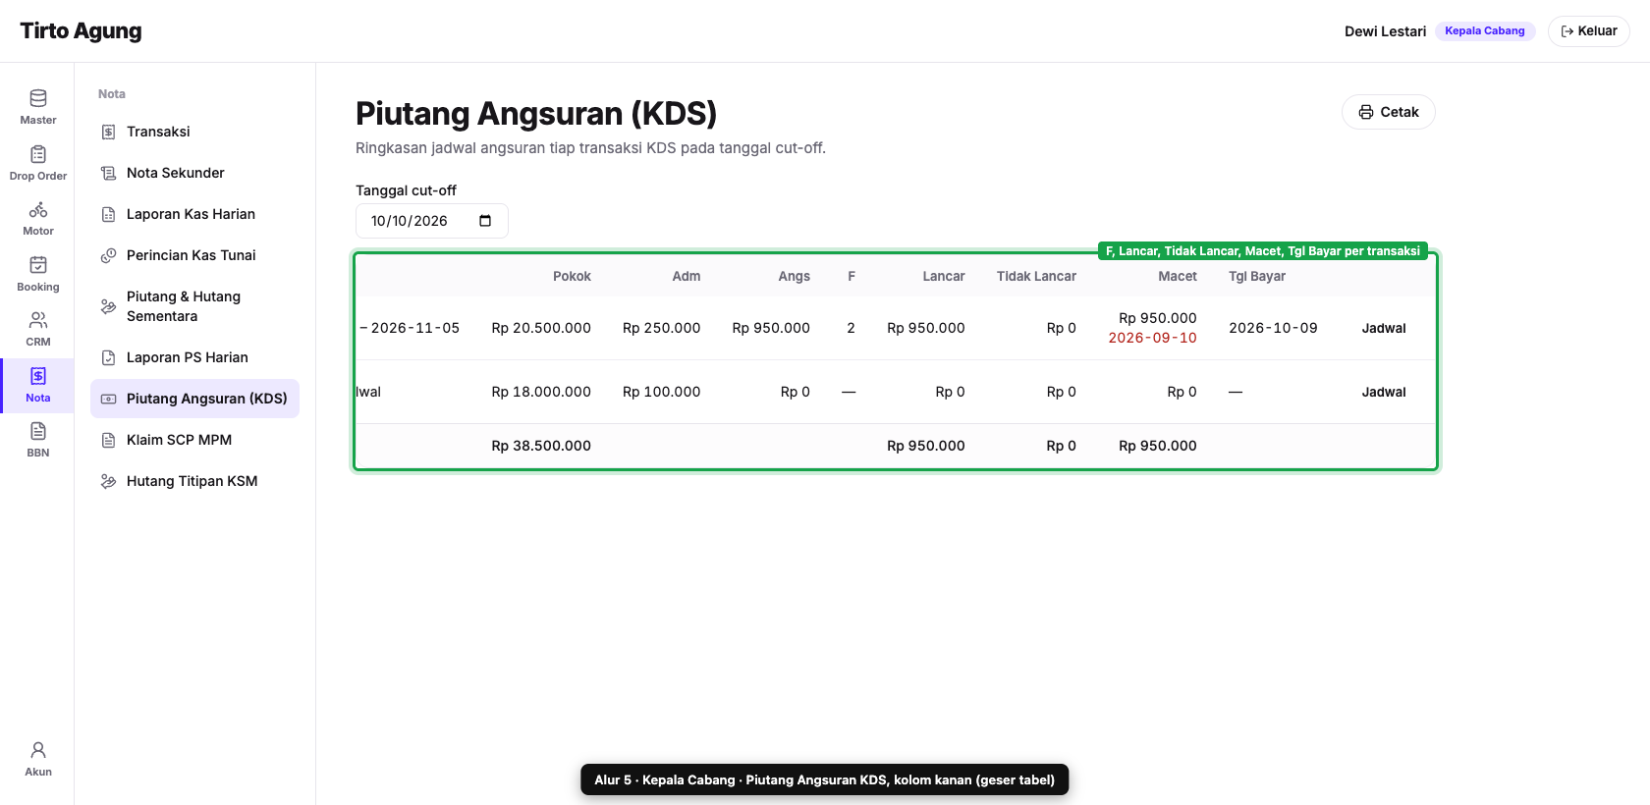Viewport: 1650px width, 805px height.
Task: Click the Macet column header
Action: (x=1178, y=276)
